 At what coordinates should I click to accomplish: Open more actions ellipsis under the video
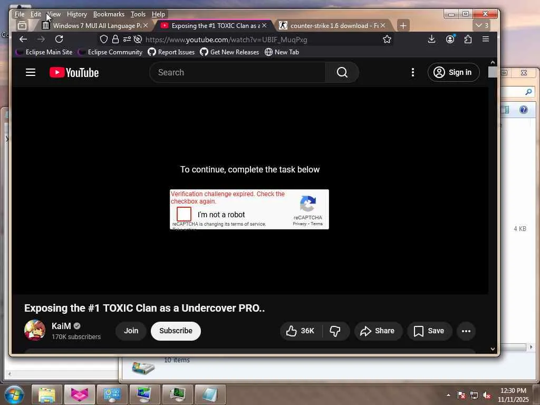pos(466,331)
